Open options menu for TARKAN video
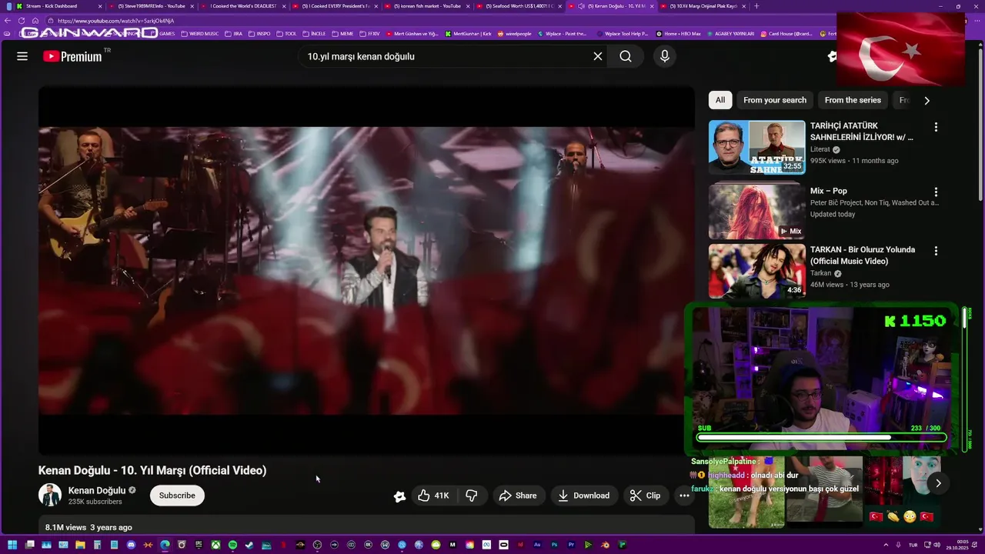 click(x=936, y=251)
